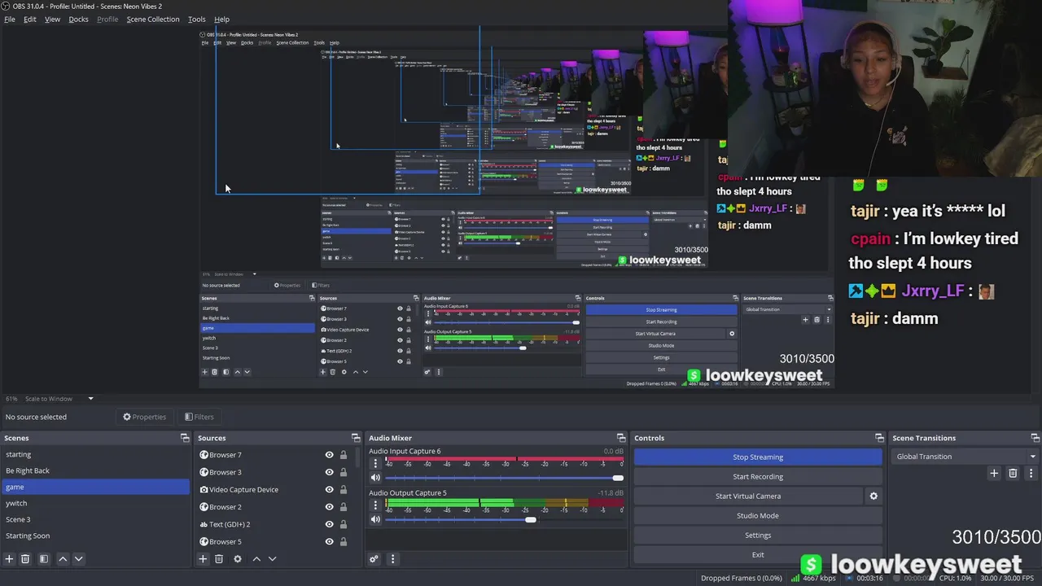Select the 'starting' scene
1042x586 pixels.
[96, 454]
